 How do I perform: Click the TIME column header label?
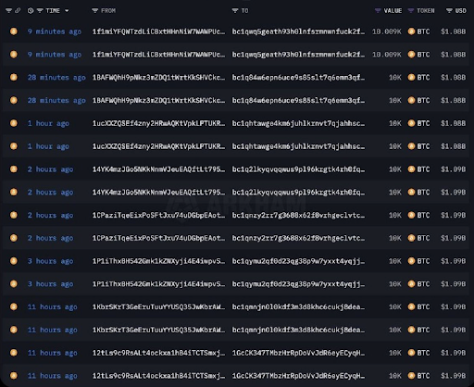[53, 11]
